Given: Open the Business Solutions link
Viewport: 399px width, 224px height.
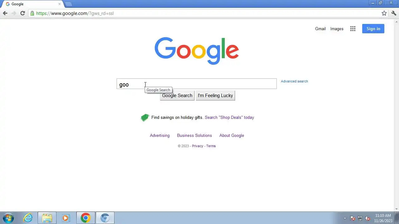Looking at the screenshot, I should coord(194,135).
